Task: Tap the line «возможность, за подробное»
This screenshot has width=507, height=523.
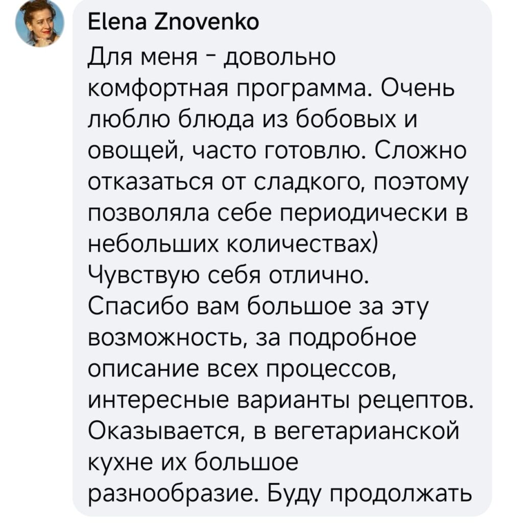Action: tap(252, 338)
